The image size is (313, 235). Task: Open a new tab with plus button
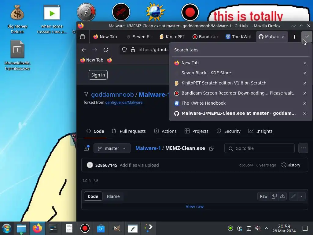coord(294,37)
